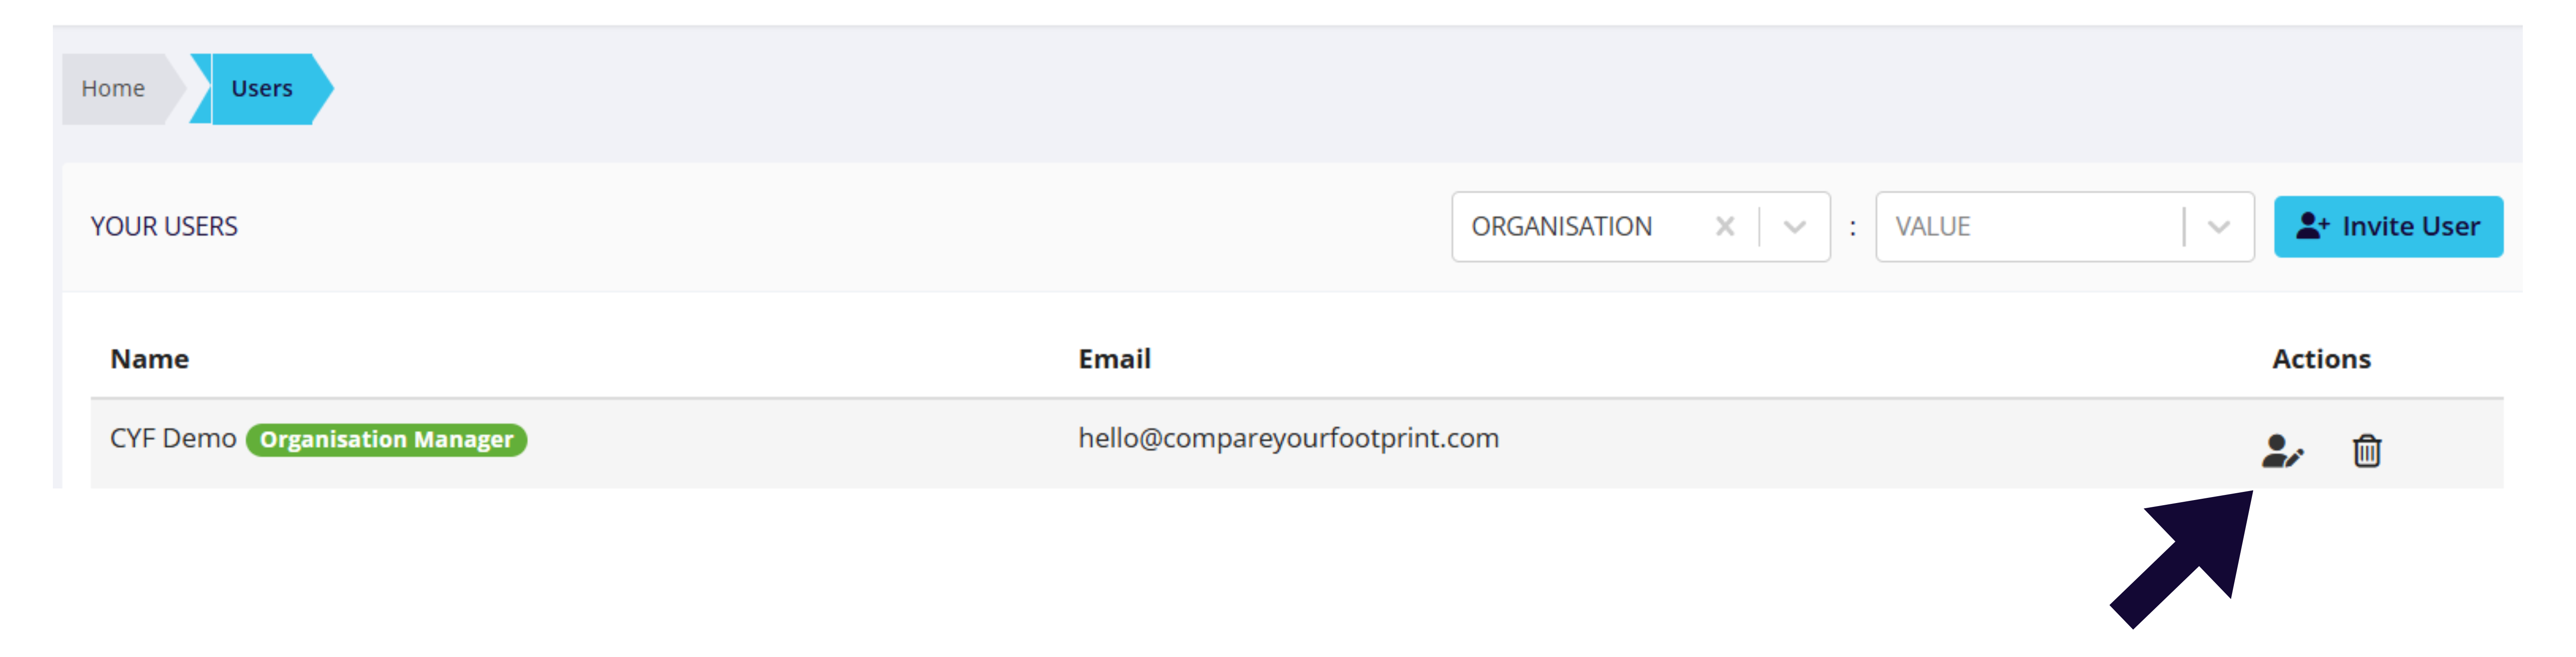Click the Actions column header

tap(2321, 359)
